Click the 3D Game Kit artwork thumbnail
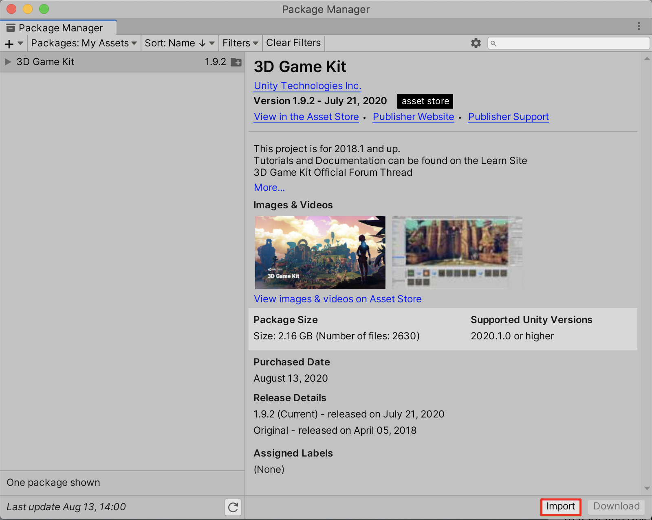Screen dimensions: 652x520 coord(320,252)
